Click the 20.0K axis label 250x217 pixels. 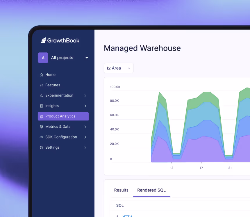point(114,144)
